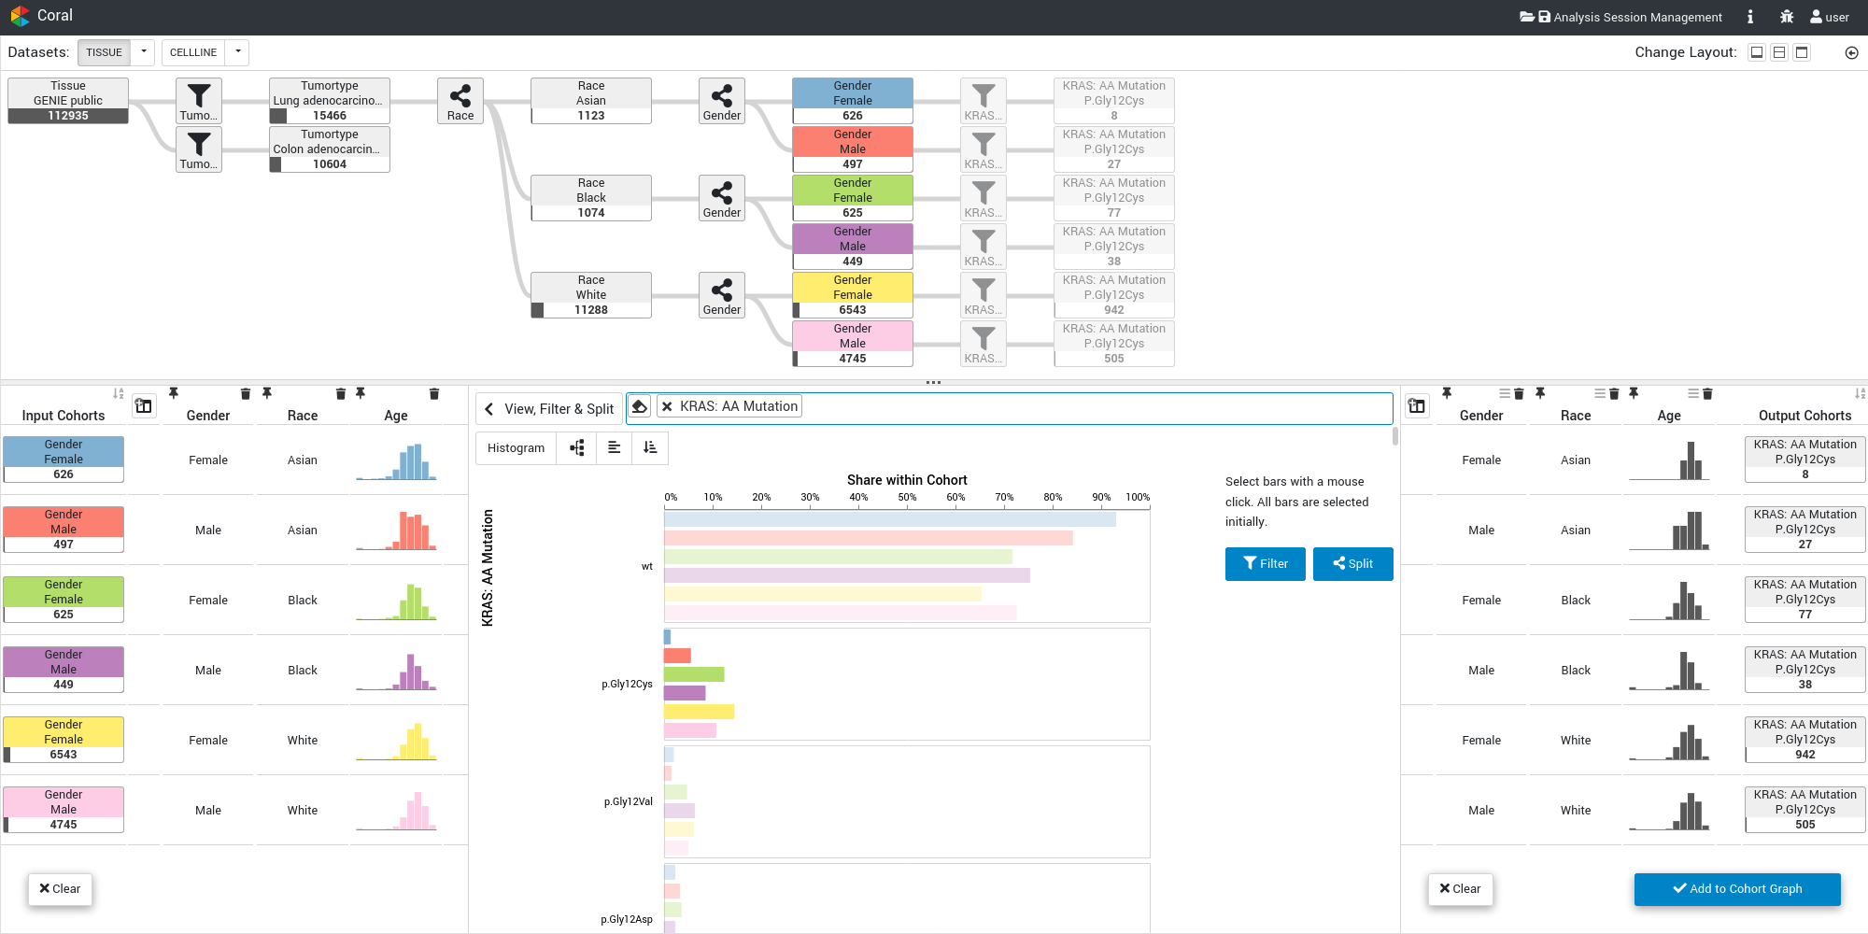Screen dimensions: 1868x934
Task: Go back via View, Filter & Split
Action: 549,409
